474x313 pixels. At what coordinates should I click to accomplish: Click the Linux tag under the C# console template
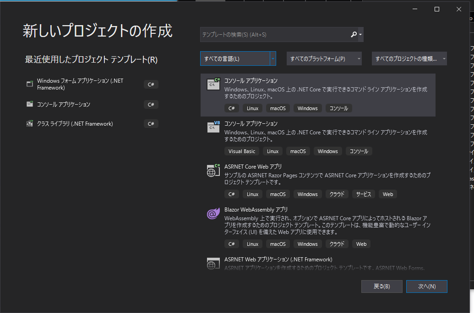coord(252,108)
